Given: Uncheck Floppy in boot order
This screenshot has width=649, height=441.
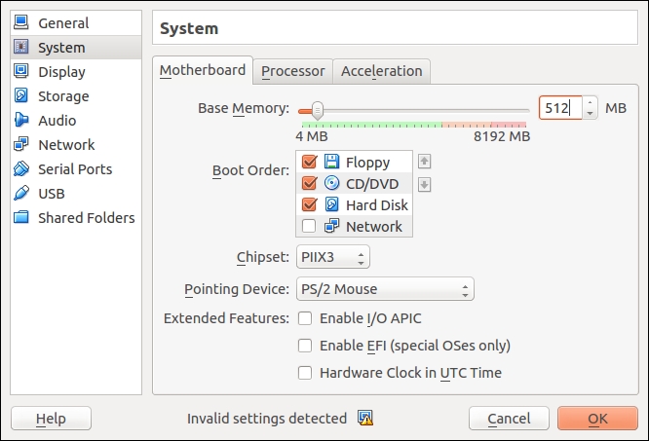Looking at the screenshot, I should click(x=310, y=163).
